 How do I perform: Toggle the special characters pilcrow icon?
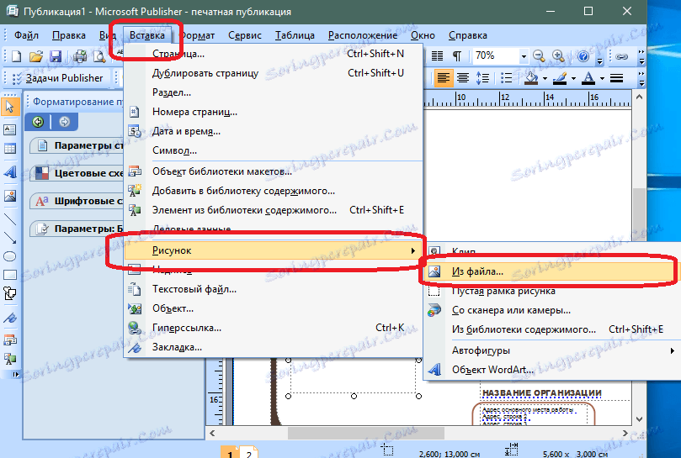tap(457, 56)
